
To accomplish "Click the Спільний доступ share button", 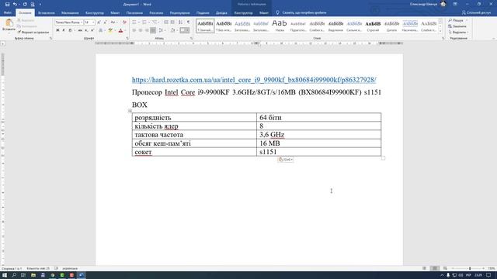I will coord(476,12).
